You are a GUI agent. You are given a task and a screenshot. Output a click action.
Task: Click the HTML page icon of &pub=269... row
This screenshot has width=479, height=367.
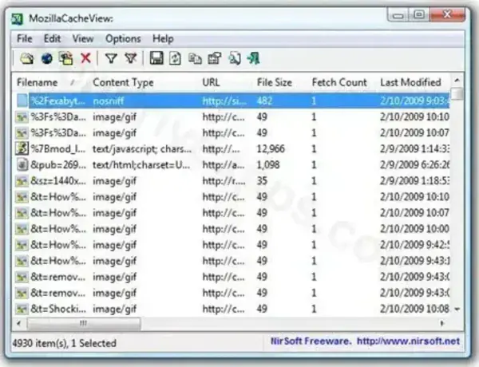(x=22, y=164)
